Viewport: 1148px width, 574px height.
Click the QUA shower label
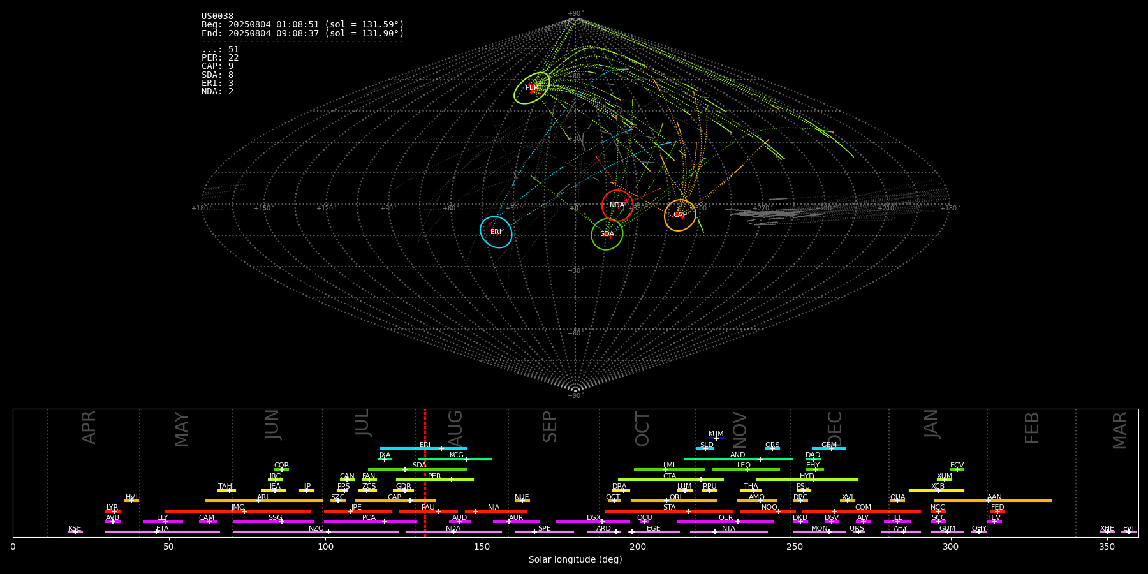tap(898, 497)
